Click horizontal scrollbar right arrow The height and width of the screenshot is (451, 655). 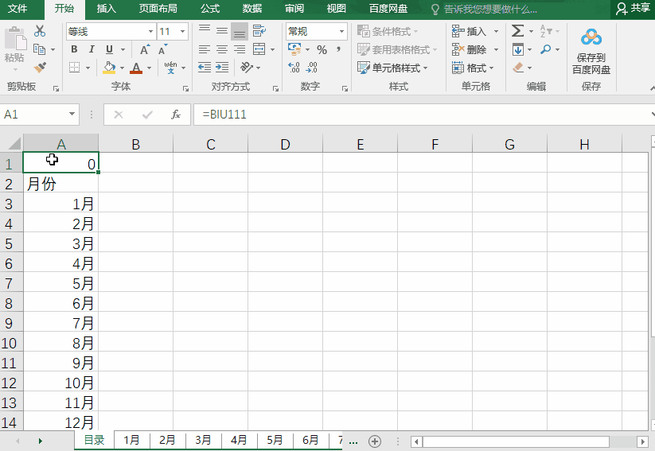click(x=643, y=441)
